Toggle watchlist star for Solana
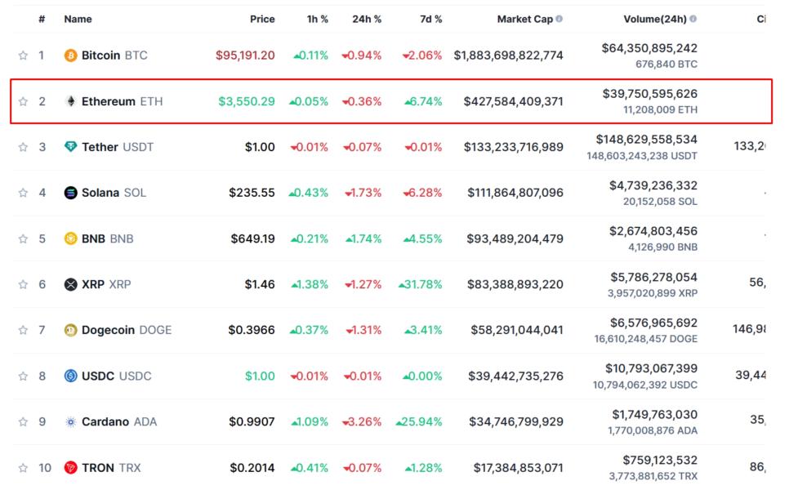 pos(23,193)
